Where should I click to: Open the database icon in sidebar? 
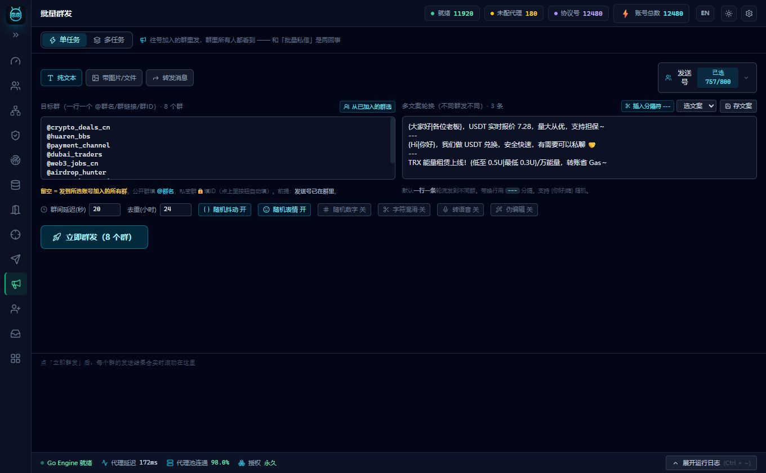pos(16,185)
